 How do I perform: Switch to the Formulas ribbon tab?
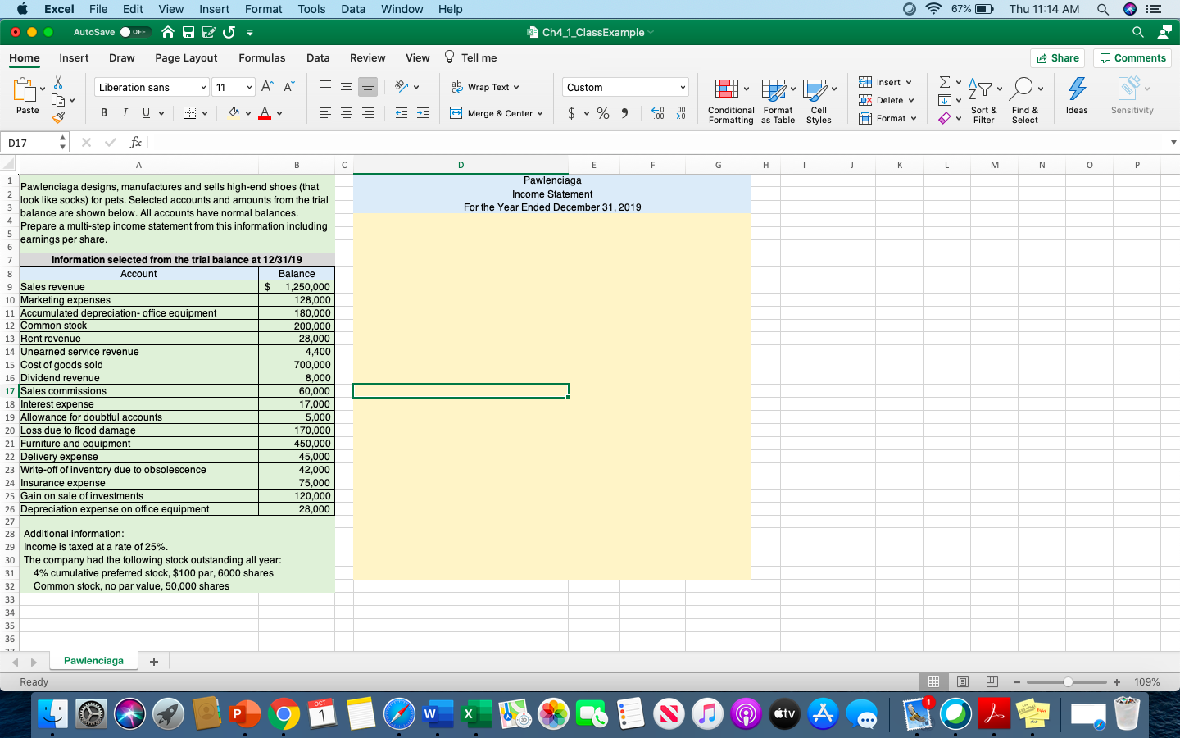[x=262, y=57]
